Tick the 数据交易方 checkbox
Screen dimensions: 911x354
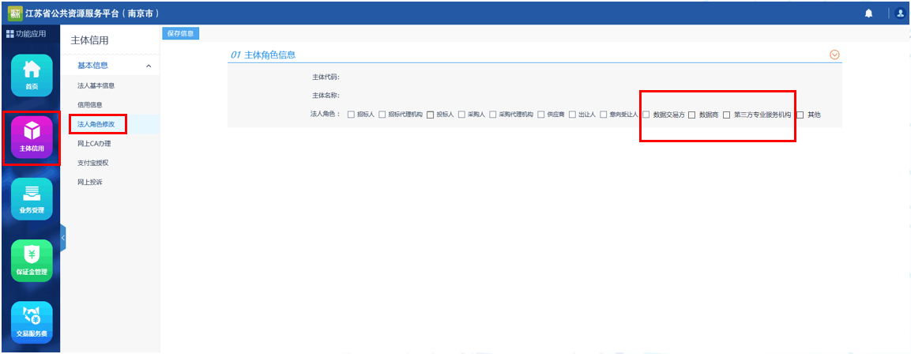click(646, 115)
